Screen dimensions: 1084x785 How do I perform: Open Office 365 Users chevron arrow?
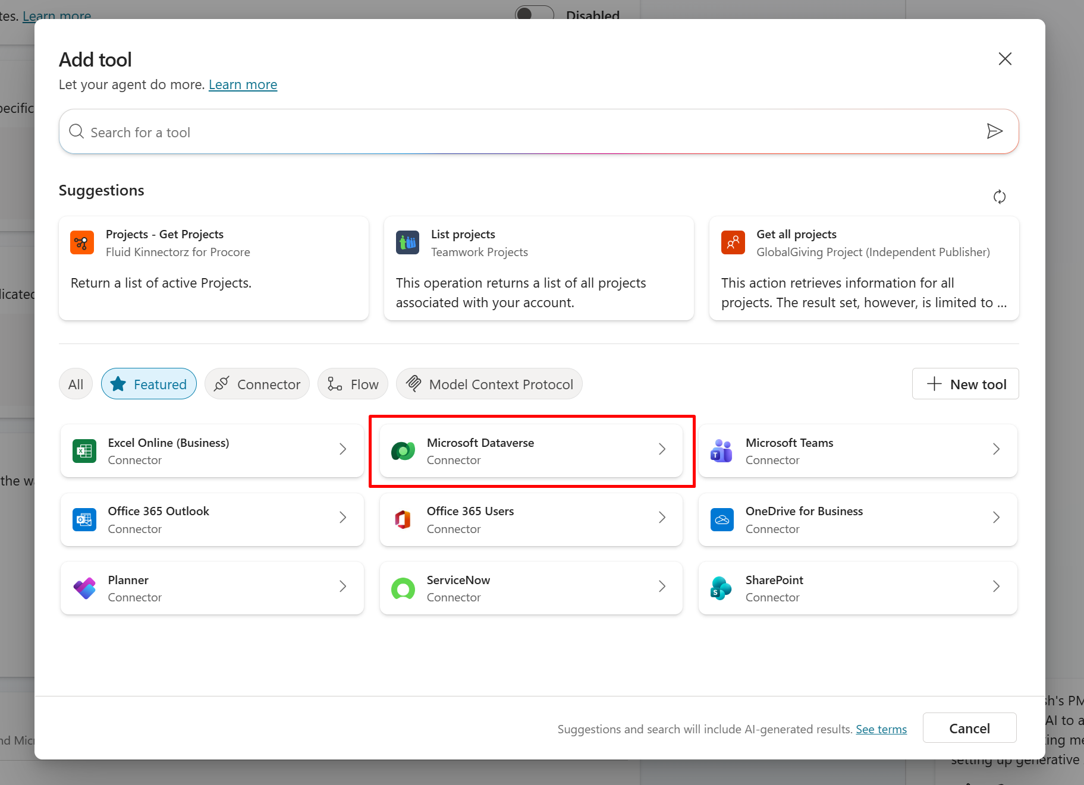tap(662, 518)
